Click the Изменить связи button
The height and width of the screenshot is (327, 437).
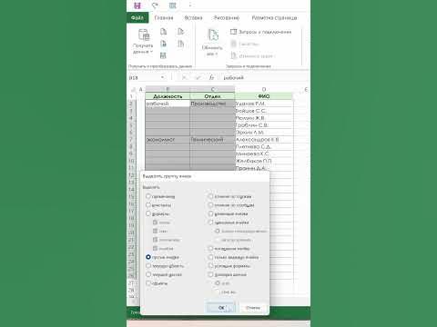point(252,56)
